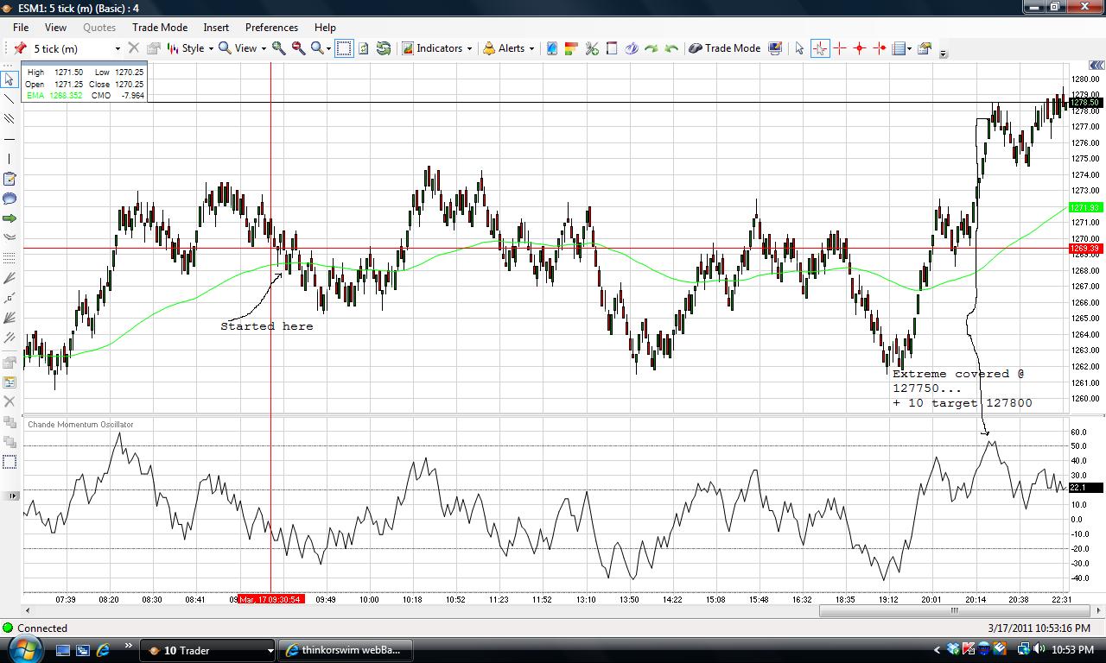Click the green zoom-in magnifier
Image resolution: width=1106 pixels, height=663 pixels.
[x=279, y=48]
